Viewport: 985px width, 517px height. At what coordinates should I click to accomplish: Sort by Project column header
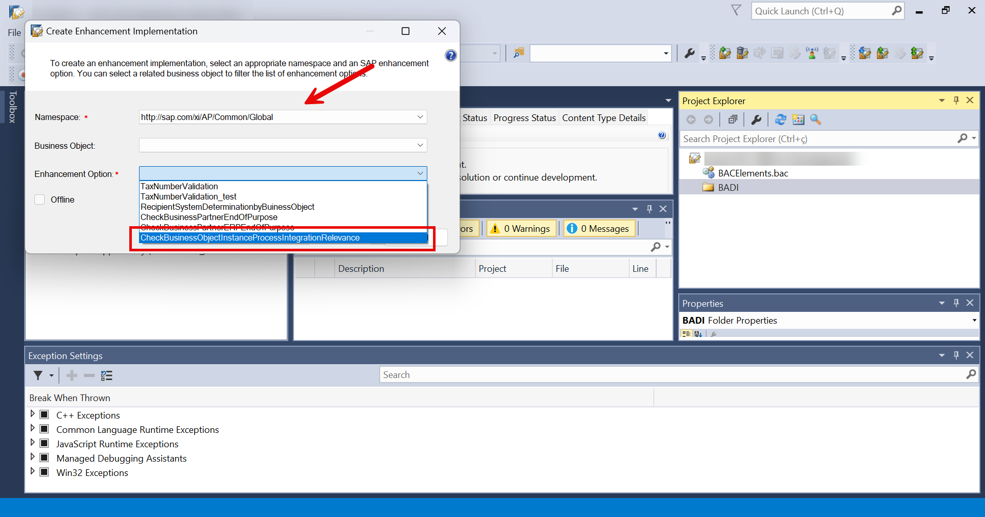pos(514,268)
